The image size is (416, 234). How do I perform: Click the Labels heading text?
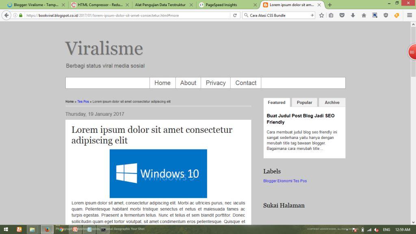point(272,171)
